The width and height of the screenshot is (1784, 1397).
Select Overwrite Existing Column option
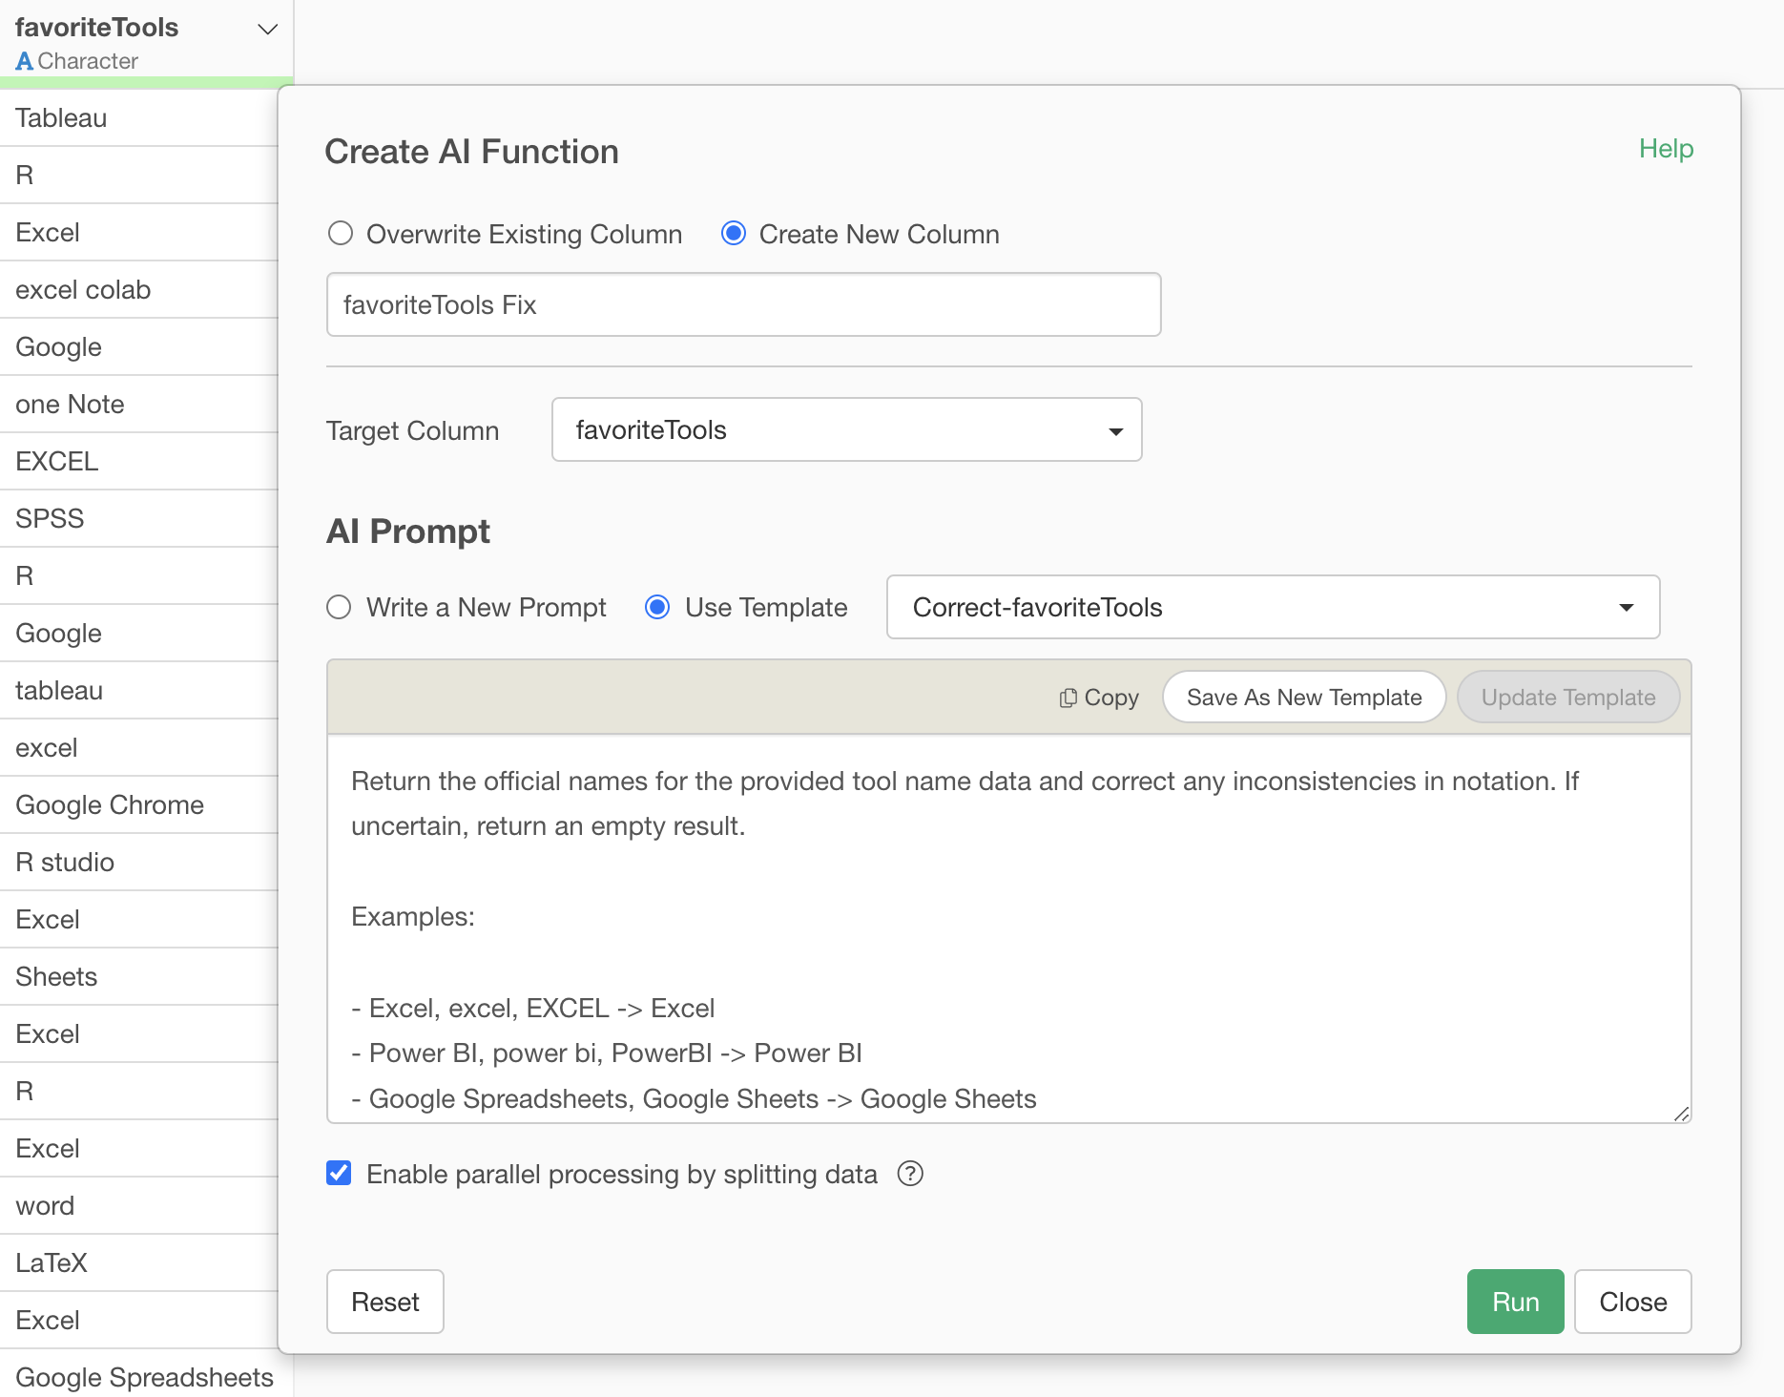click(x=341, y=234)
